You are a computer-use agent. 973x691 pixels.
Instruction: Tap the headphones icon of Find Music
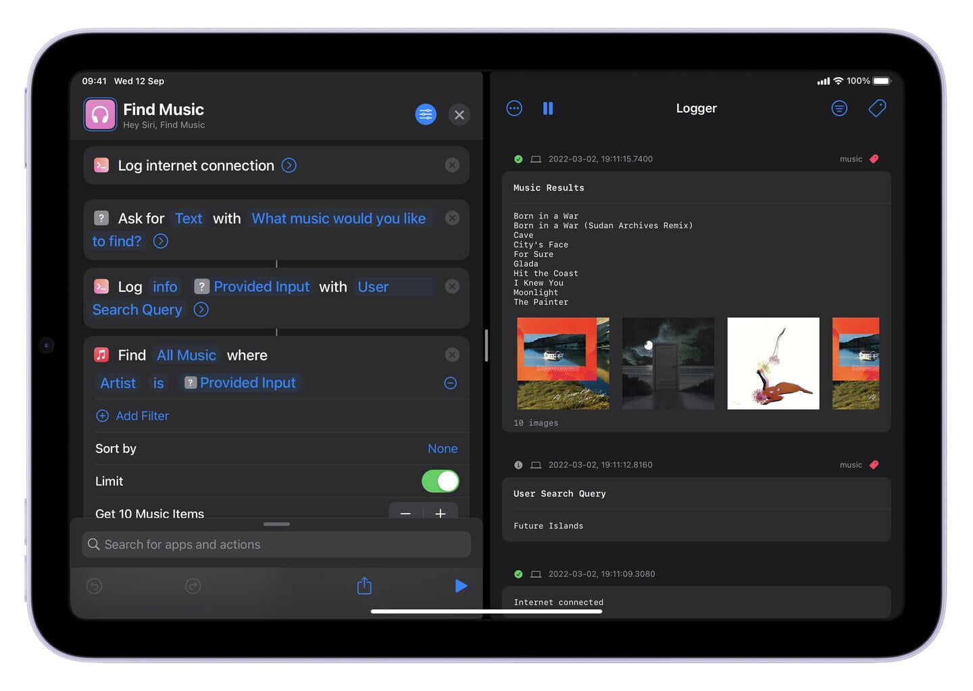pyautogui.click(x=100, y=114)
